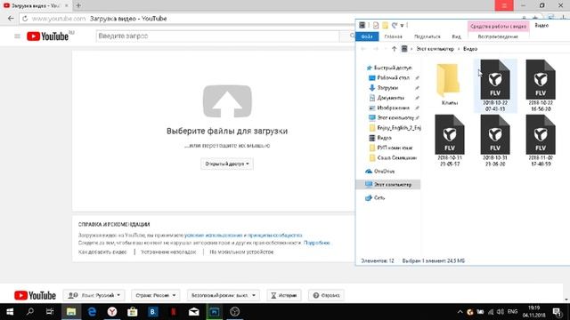Open the принципы сообщества link

coord(275,235)
